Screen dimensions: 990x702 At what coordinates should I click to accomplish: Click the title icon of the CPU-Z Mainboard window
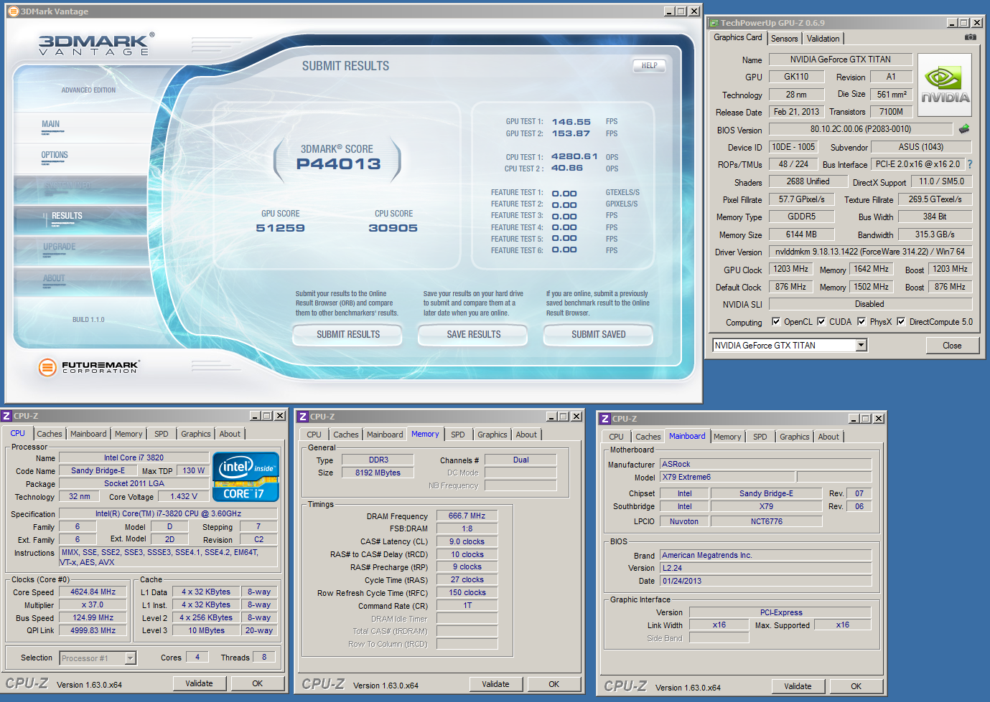point(605,419)
